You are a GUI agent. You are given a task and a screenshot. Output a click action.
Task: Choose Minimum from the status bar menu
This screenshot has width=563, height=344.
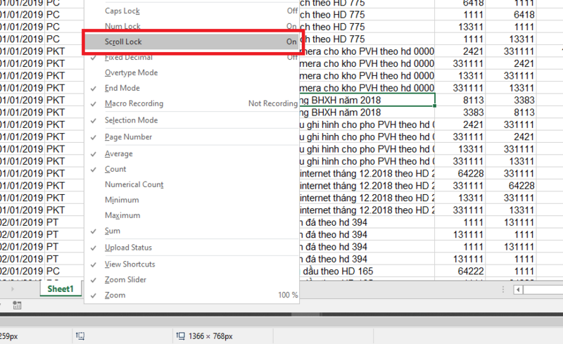pos(191,200)
